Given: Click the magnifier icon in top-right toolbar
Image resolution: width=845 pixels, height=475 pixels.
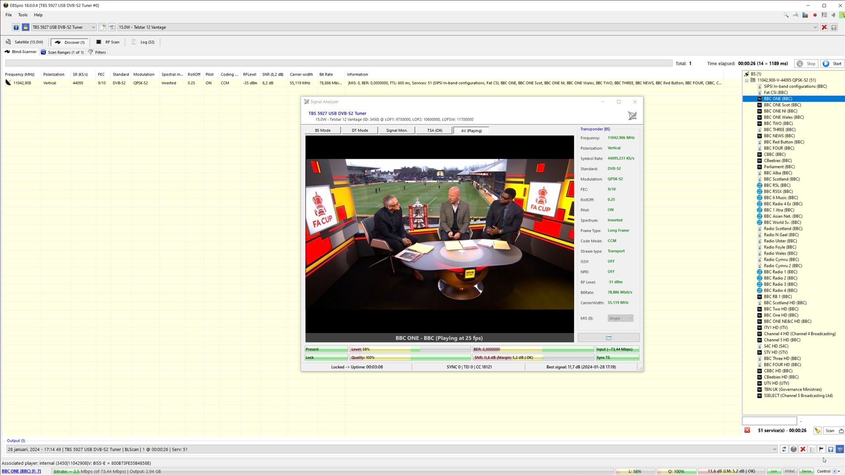Looking at the screenshot, I should click(786, 15).
